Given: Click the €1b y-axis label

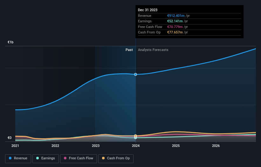Looking at the screenshot, I should pyautogui.click(x=10, y=42).
